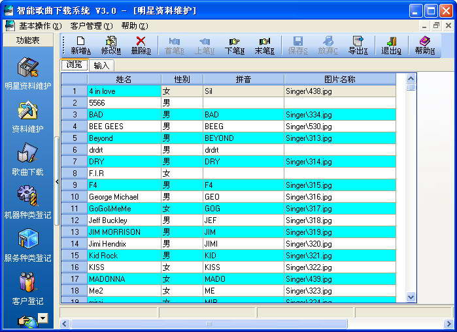Select the GoGo&MeMe cell
This screenshot has width=457, height=332.
[x=124, y=209]
